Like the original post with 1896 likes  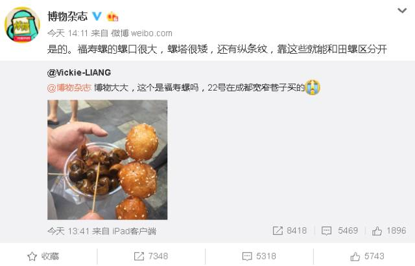(389, 230)
